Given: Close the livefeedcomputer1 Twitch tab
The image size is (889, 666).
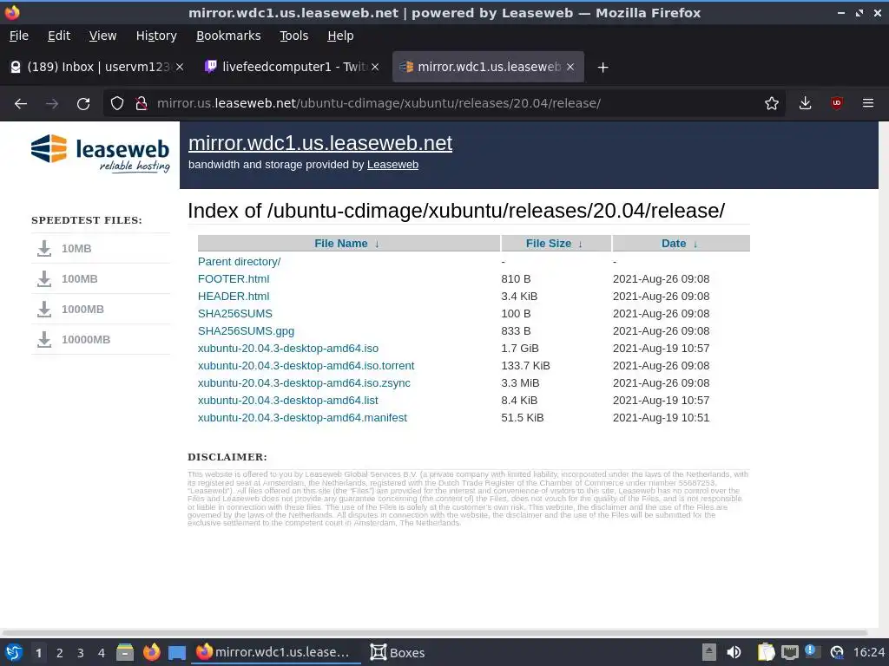Looking at the screenshot, I should (375, 67).
